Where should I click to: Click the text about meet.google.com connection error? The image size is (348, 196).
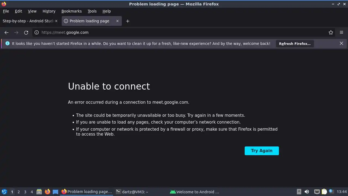[129, 102]
